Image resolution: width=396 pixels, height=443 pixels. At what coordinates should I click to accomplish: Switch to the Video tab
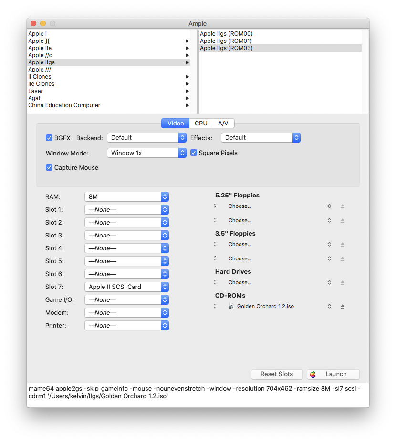(x=176, y=123)
